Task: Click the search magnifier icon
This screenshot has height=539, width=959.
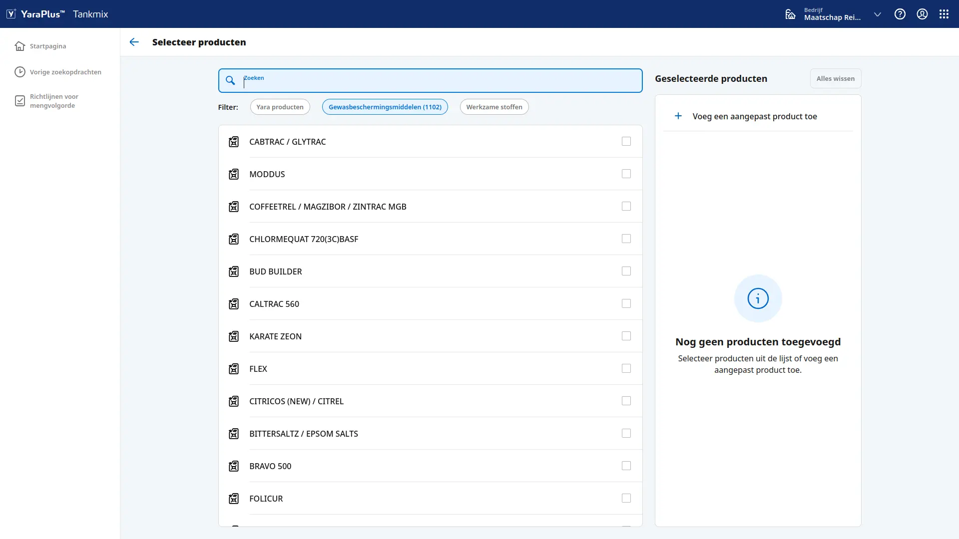Action: click(x=230, y=80)
